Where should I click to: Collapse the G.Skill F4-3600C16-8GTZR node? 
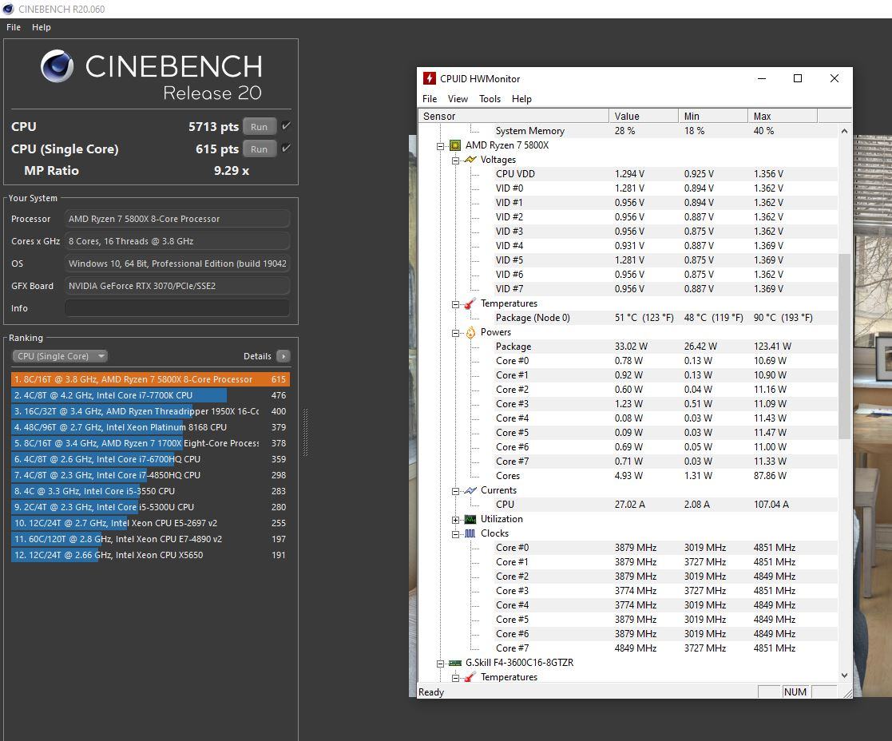440,664
